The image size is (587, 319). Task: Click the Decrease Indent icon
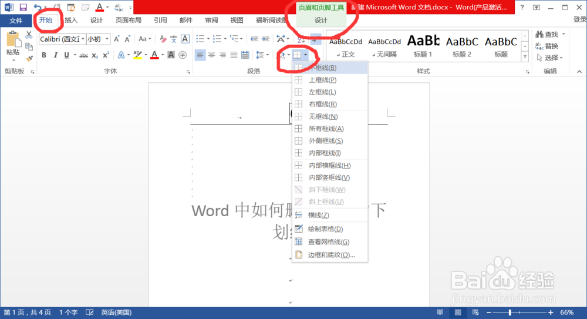[x=254, y=39]
